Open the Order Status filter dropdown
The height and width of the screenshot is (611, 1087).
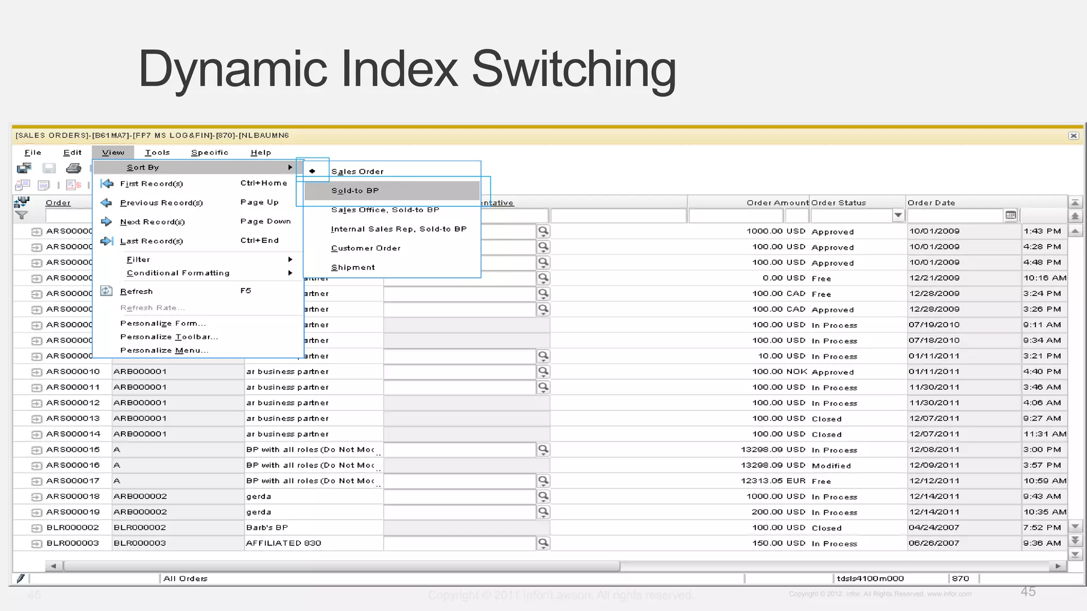pyautogui.click(x=898, y=215)
